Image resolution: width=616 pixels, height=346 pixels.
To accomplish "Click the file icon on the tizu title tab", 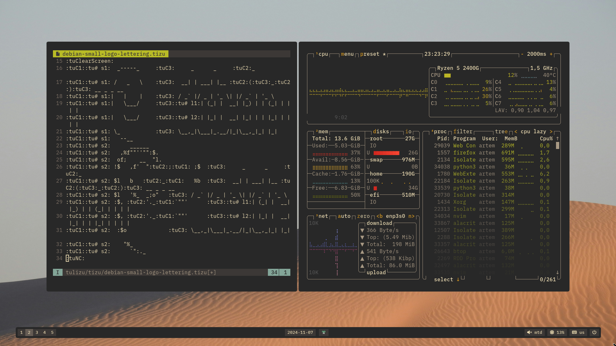I will point(57,54).
